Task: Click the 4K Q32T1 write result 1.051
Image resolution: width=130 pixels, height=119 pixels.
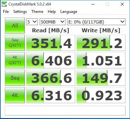Action: [101, 60]
